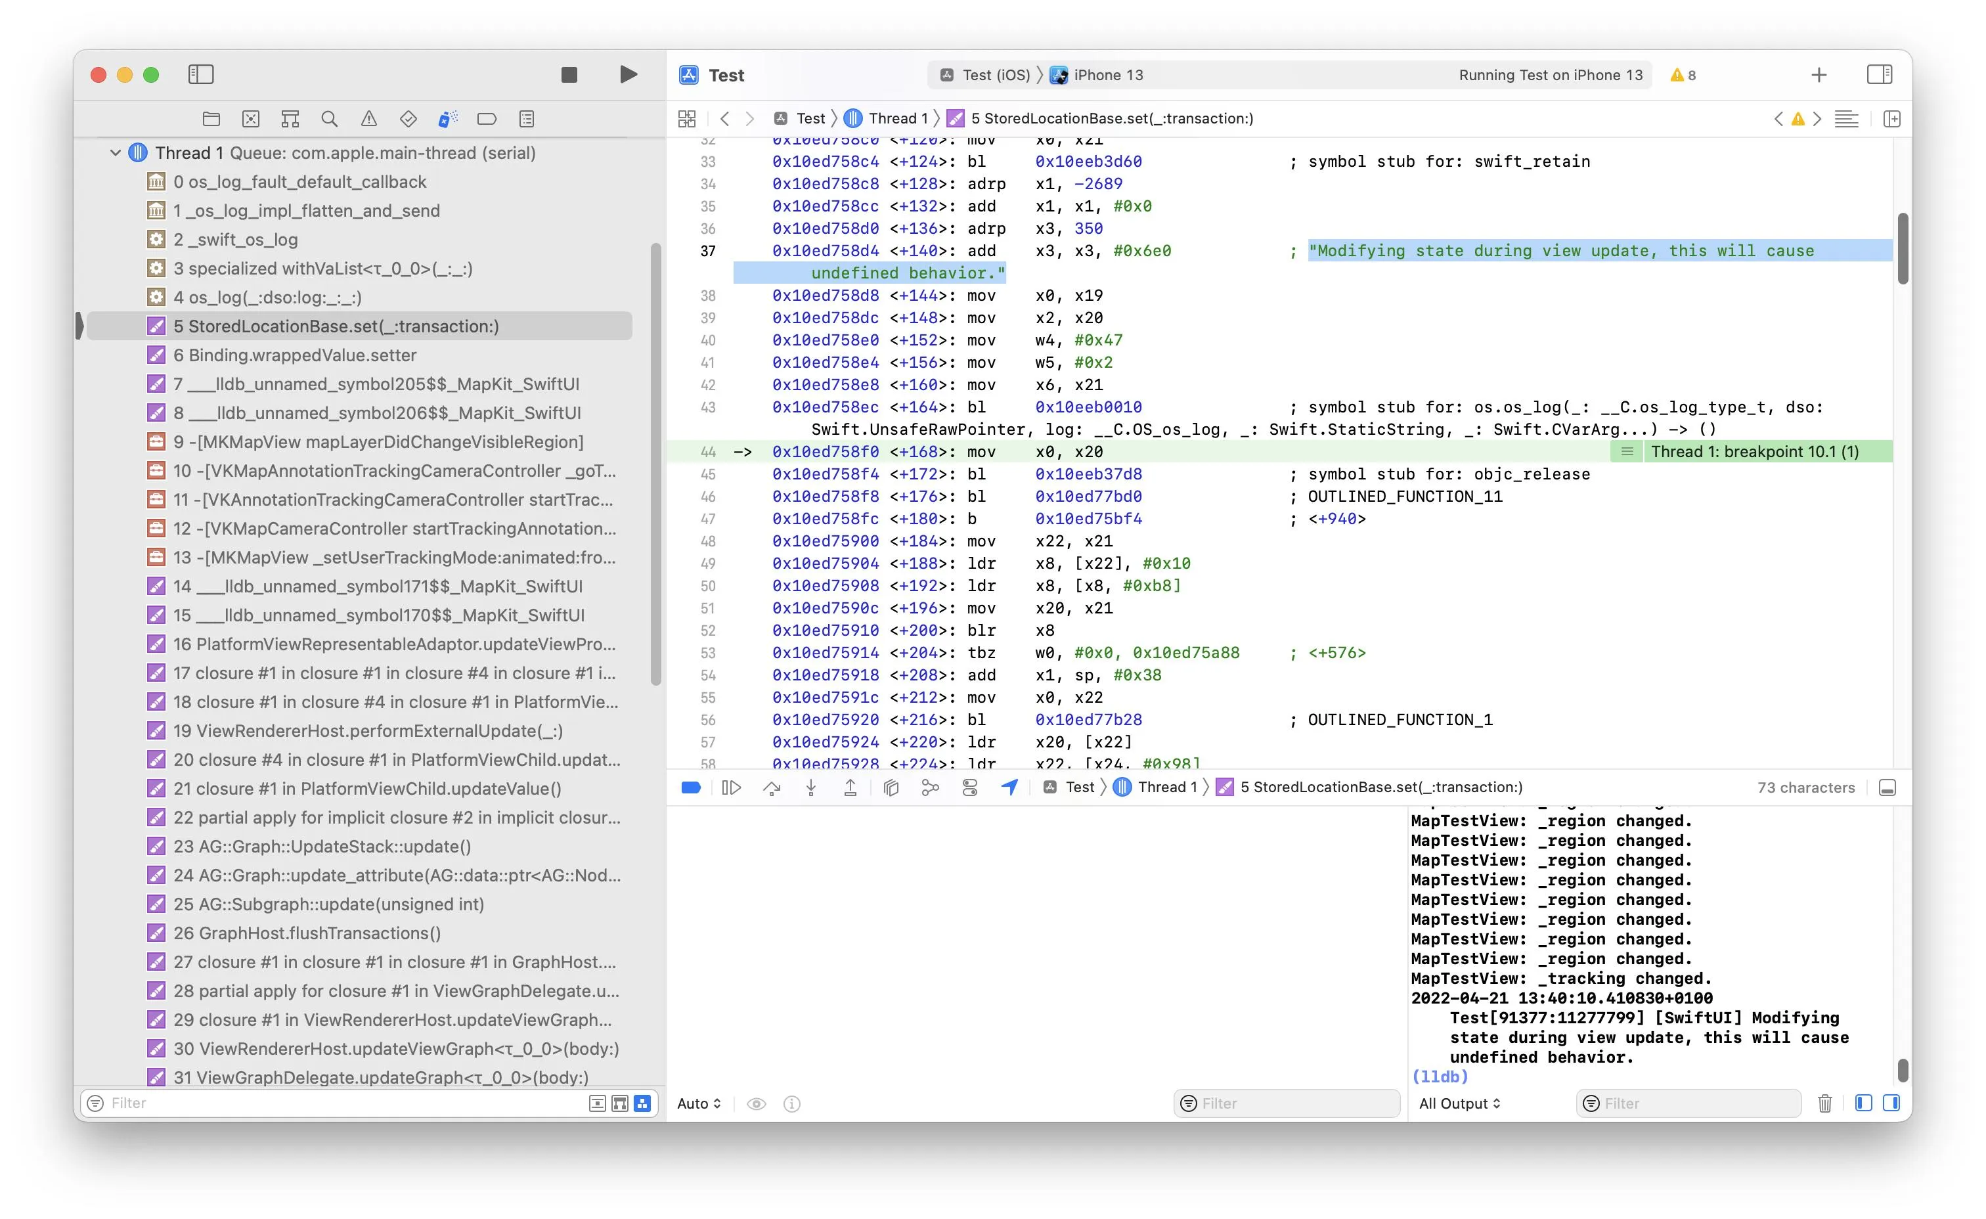Click the Debug Memory Graph icon
This screenshot has width=1986, height=1219.
(930, 787)
